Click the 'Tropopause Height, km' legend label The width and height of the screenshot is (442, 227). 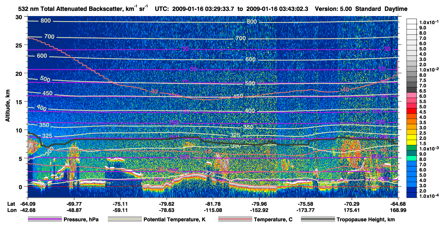(365, 220)
